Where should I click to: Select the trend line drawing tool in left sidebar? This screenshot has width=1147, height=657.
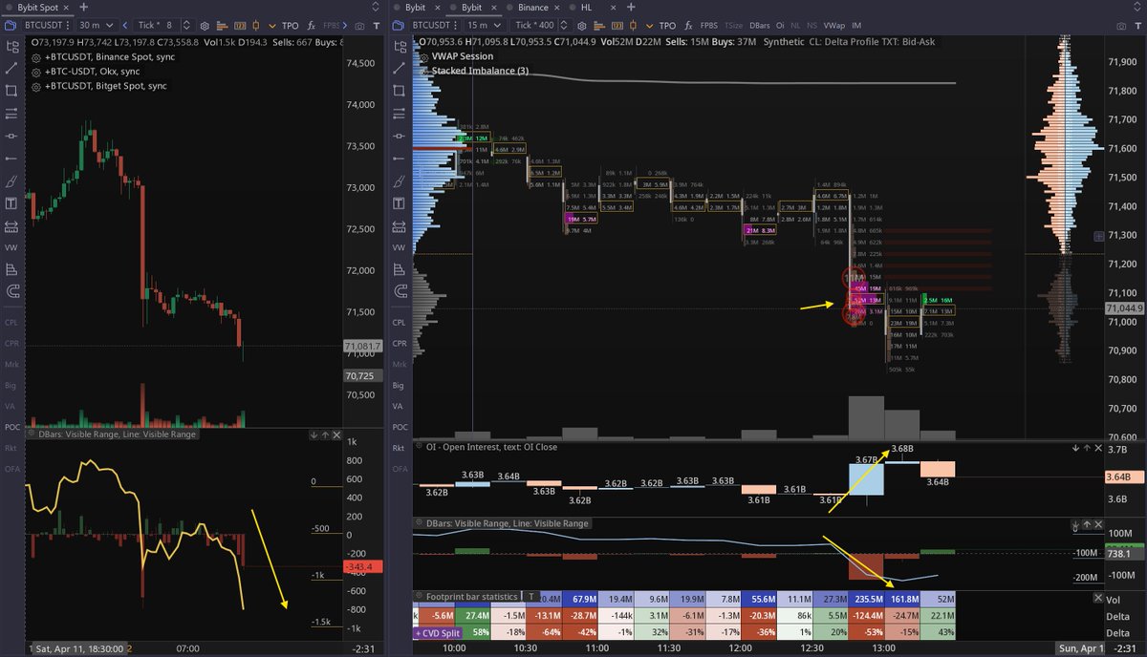pos(11,69)
